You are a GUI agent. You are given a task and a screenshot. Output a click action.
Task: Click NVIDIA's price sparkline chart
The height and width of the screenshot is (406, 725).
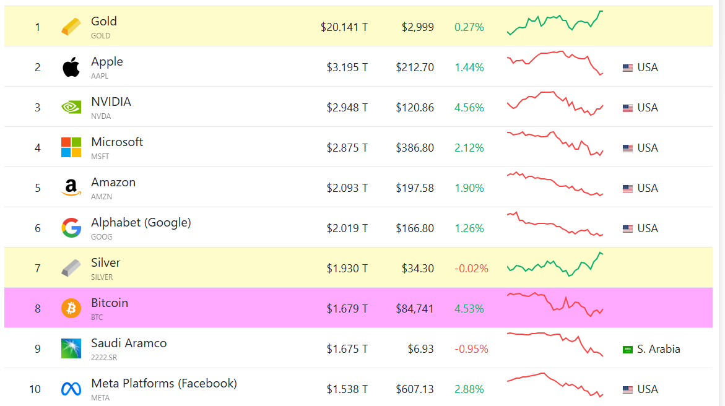[x=555, y=103]
